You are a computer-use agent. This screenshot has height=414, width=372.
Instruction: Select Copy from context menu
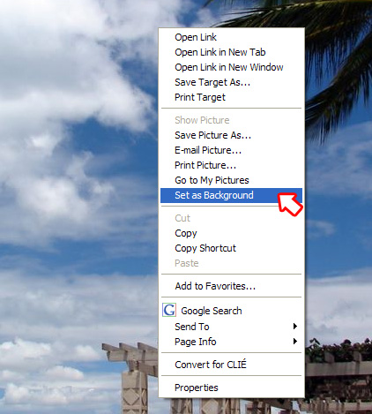[x=231, y=233]
